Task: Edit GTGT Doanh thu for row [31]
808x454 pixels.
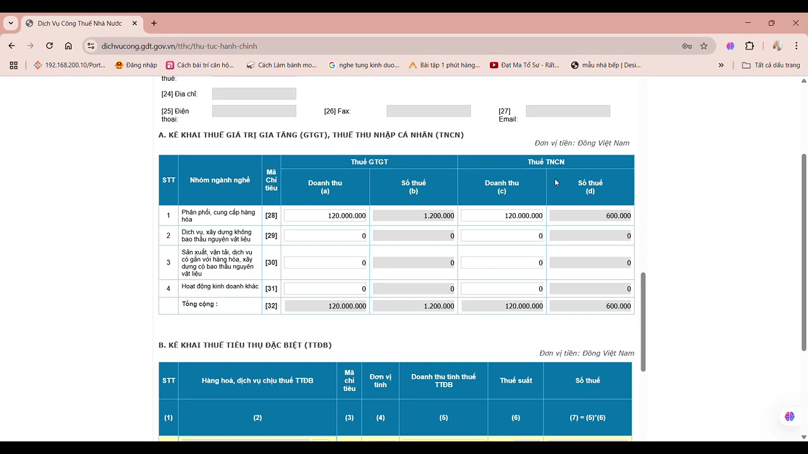Action: 325,289
